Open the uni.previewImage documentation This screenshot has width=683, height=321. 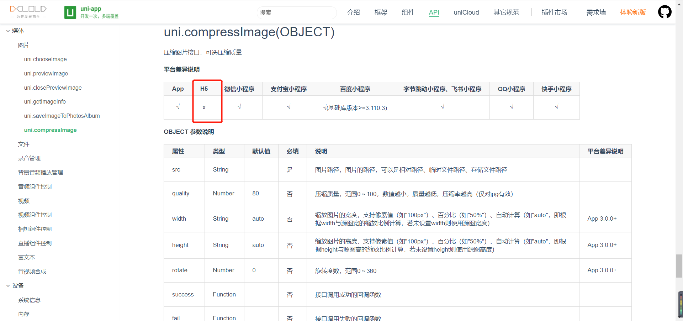pyautogui.click(x=46, y=73)
